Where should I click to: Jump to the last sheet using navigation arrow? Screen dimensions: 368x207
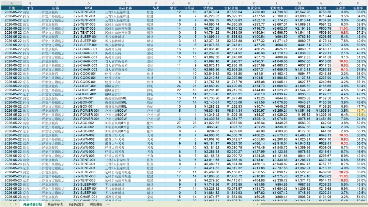click(16, 204)
